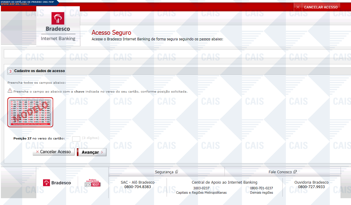Click the step 3 circle icon
The height and width of the screenshot is (205, 351).
tap(10, 71)
